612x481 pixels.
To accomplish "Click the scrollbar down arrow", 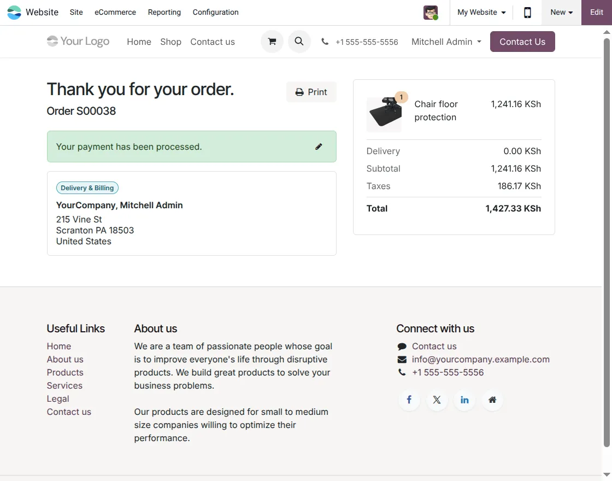I will pyautogui.click(x=607, y=475).
